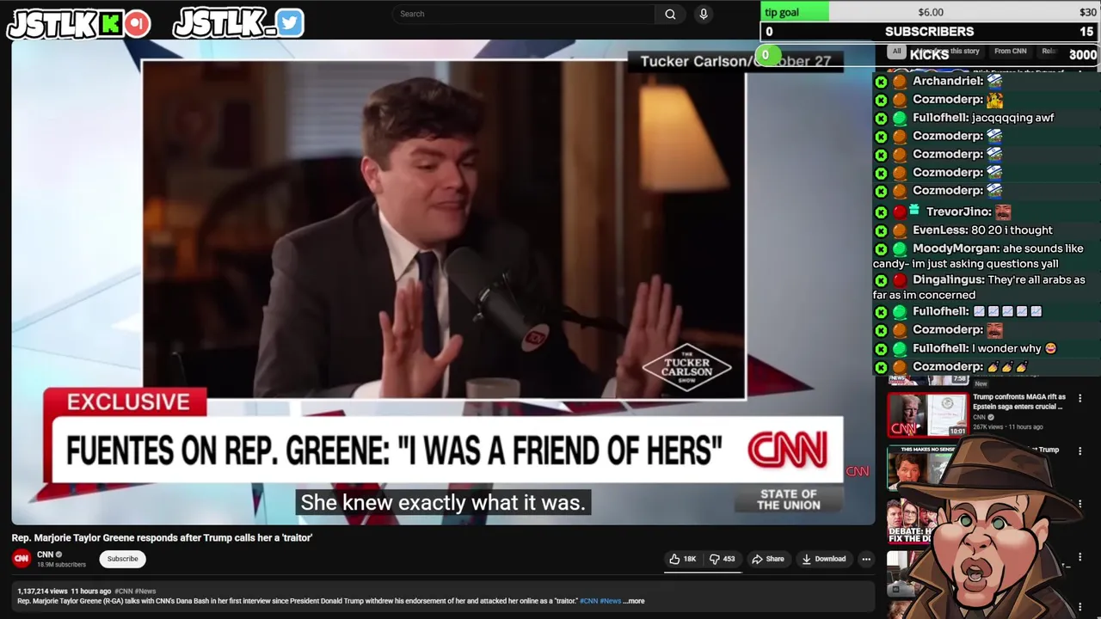Subscribe to the CNN channel
1101x619 pixels.
point(122,559)
